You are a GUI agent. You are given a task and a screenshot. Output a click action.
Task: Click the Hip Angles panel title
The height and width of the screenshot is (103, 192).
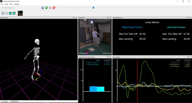click(x=116, y=57)
